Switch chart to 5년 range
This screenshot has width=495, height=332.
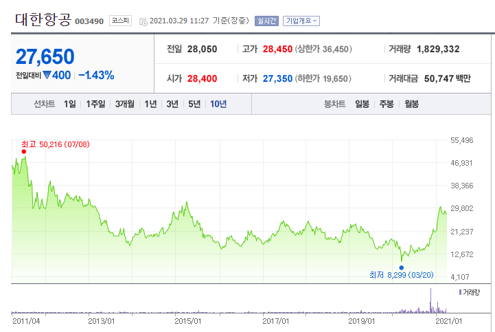pos(194,104)
